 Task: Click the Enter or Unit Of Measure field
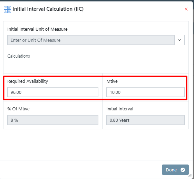(91, 40)
